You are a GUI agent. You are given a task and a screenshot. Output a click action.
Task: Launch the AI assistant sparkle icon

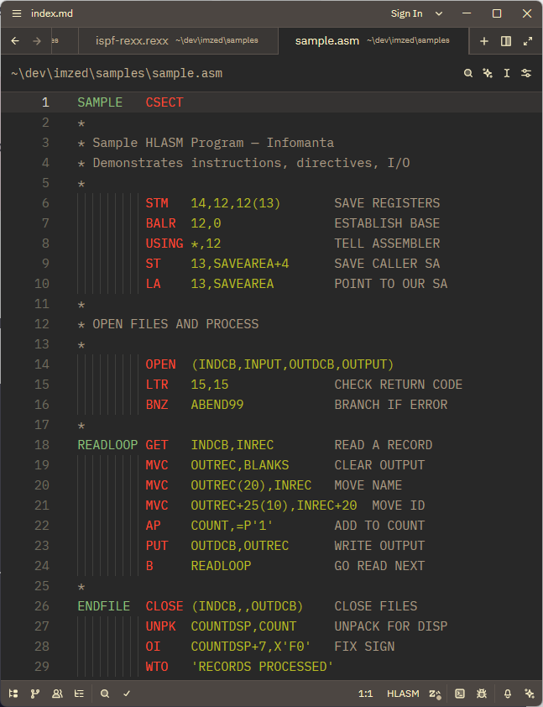[x=488, y=73]
